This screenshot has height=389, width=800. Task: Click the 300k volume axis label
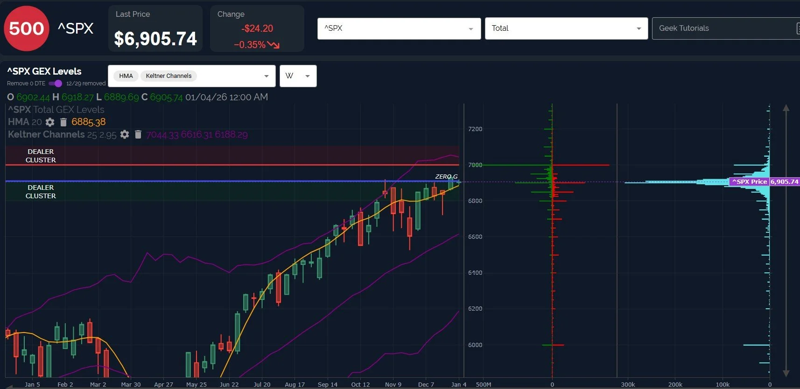[628, 384]
